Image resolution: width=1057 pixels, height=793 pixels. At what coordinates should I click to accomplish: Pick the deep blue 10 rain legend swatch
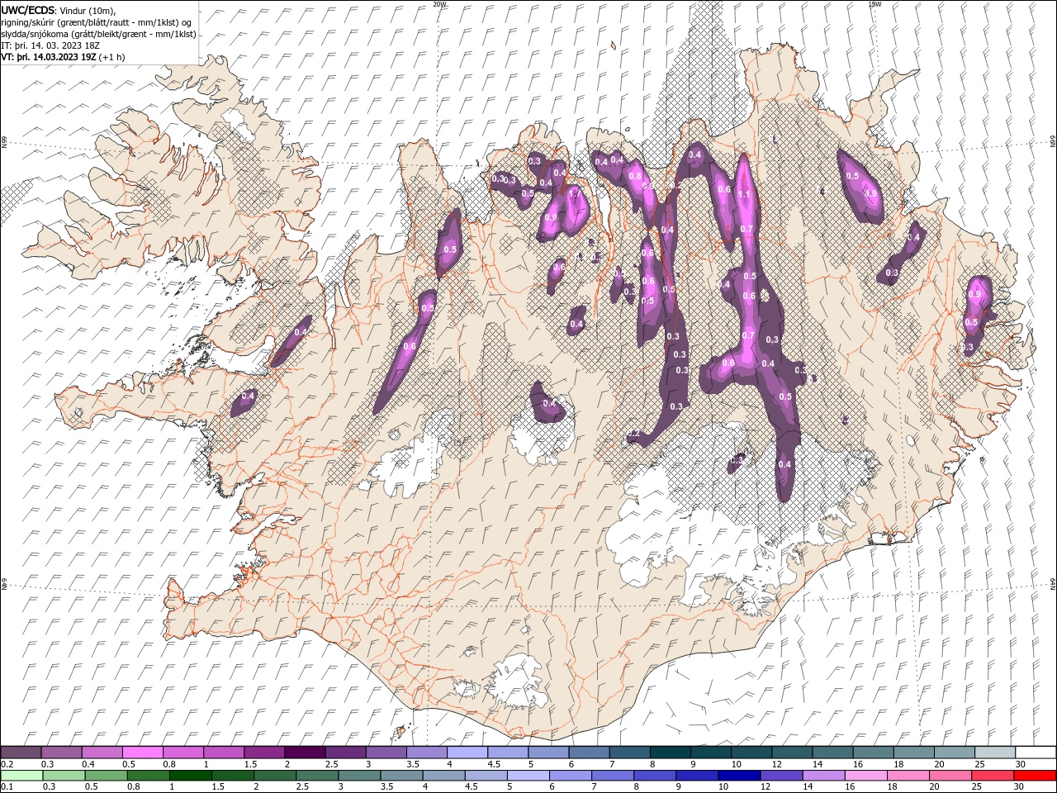click(738, 776)
